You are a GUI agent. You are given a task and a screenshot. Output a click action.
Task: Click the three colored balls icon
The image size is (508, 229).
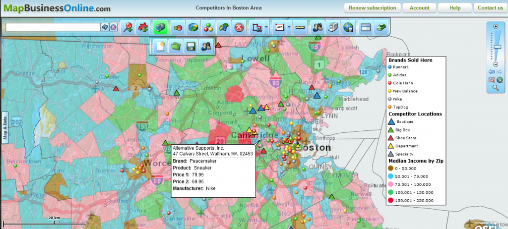pyautogui.click(x=208, y=27)
